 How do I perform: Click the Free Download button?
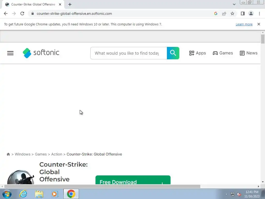133,180
